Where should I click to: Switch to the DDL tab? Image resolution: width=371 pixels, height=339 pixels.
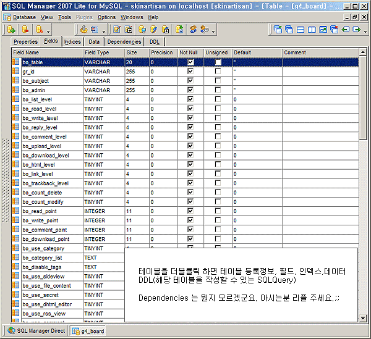click(154, 42)
